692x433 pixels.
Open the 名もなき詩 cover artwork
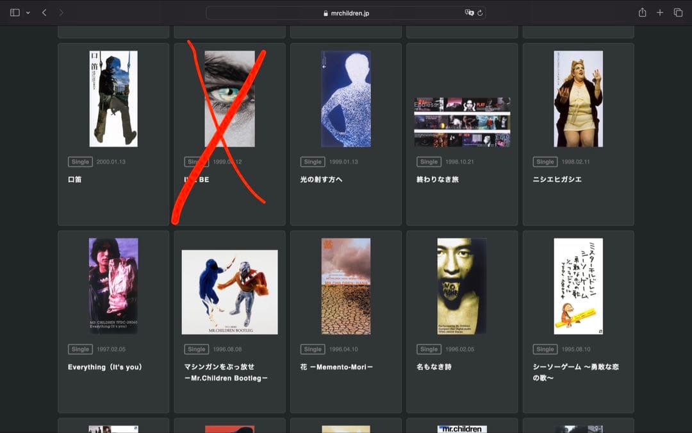(x=462, y=286)
